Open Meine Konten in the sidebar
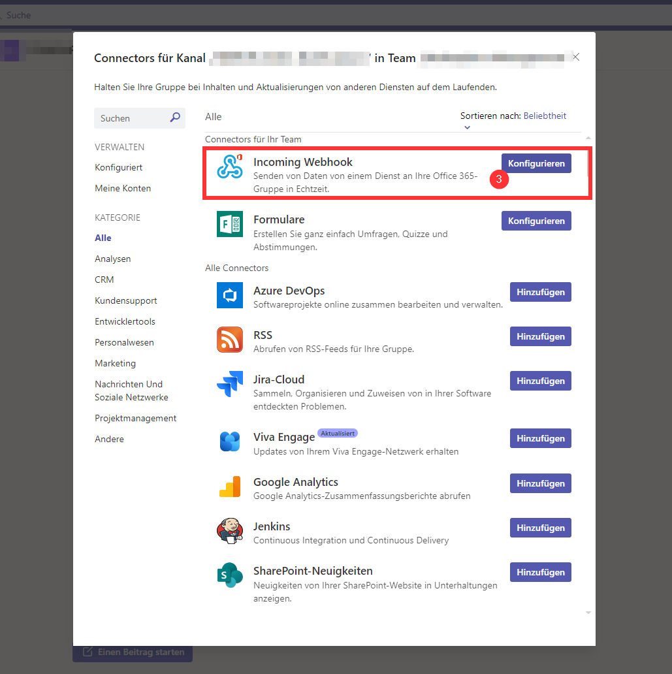 [x=123, y=188]
